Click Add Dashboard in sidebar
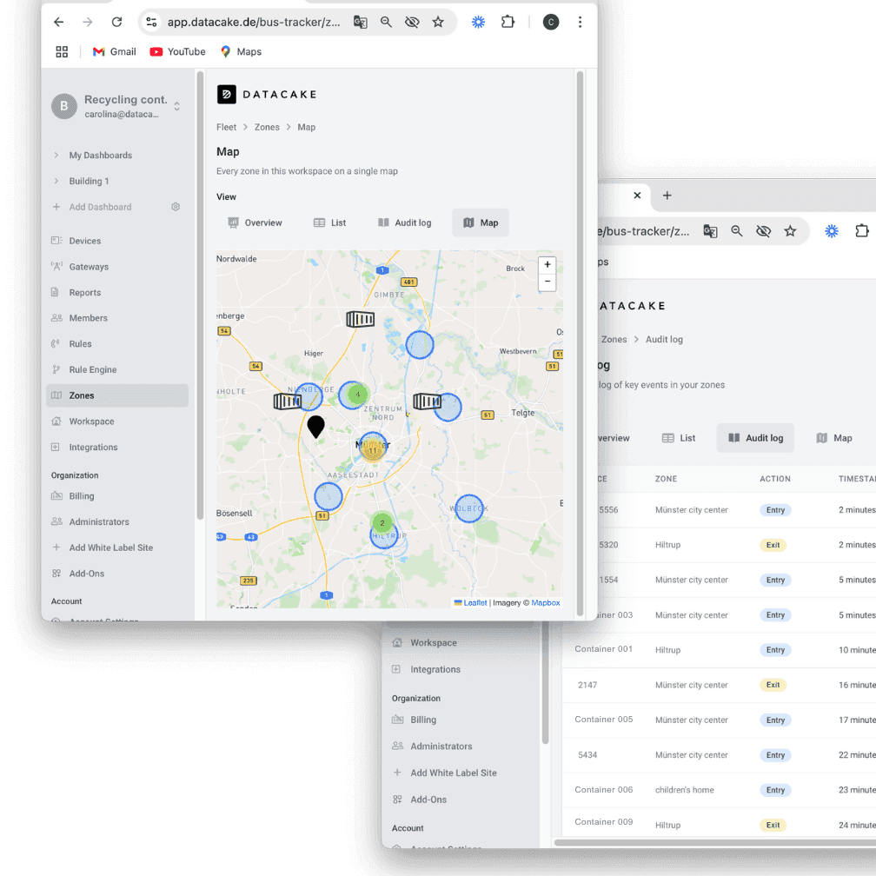 tap(101, 207)
